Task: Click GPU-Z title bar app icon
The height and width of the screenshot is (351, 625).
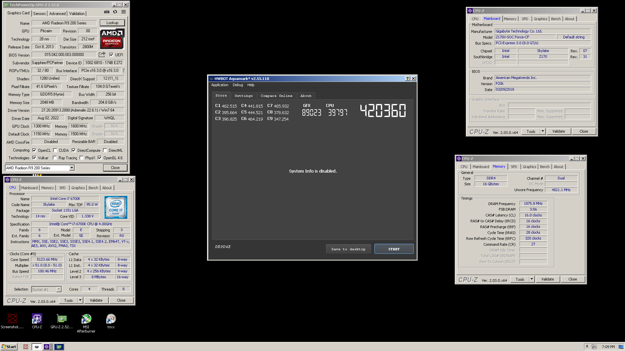Action: (x=6, y=5)
